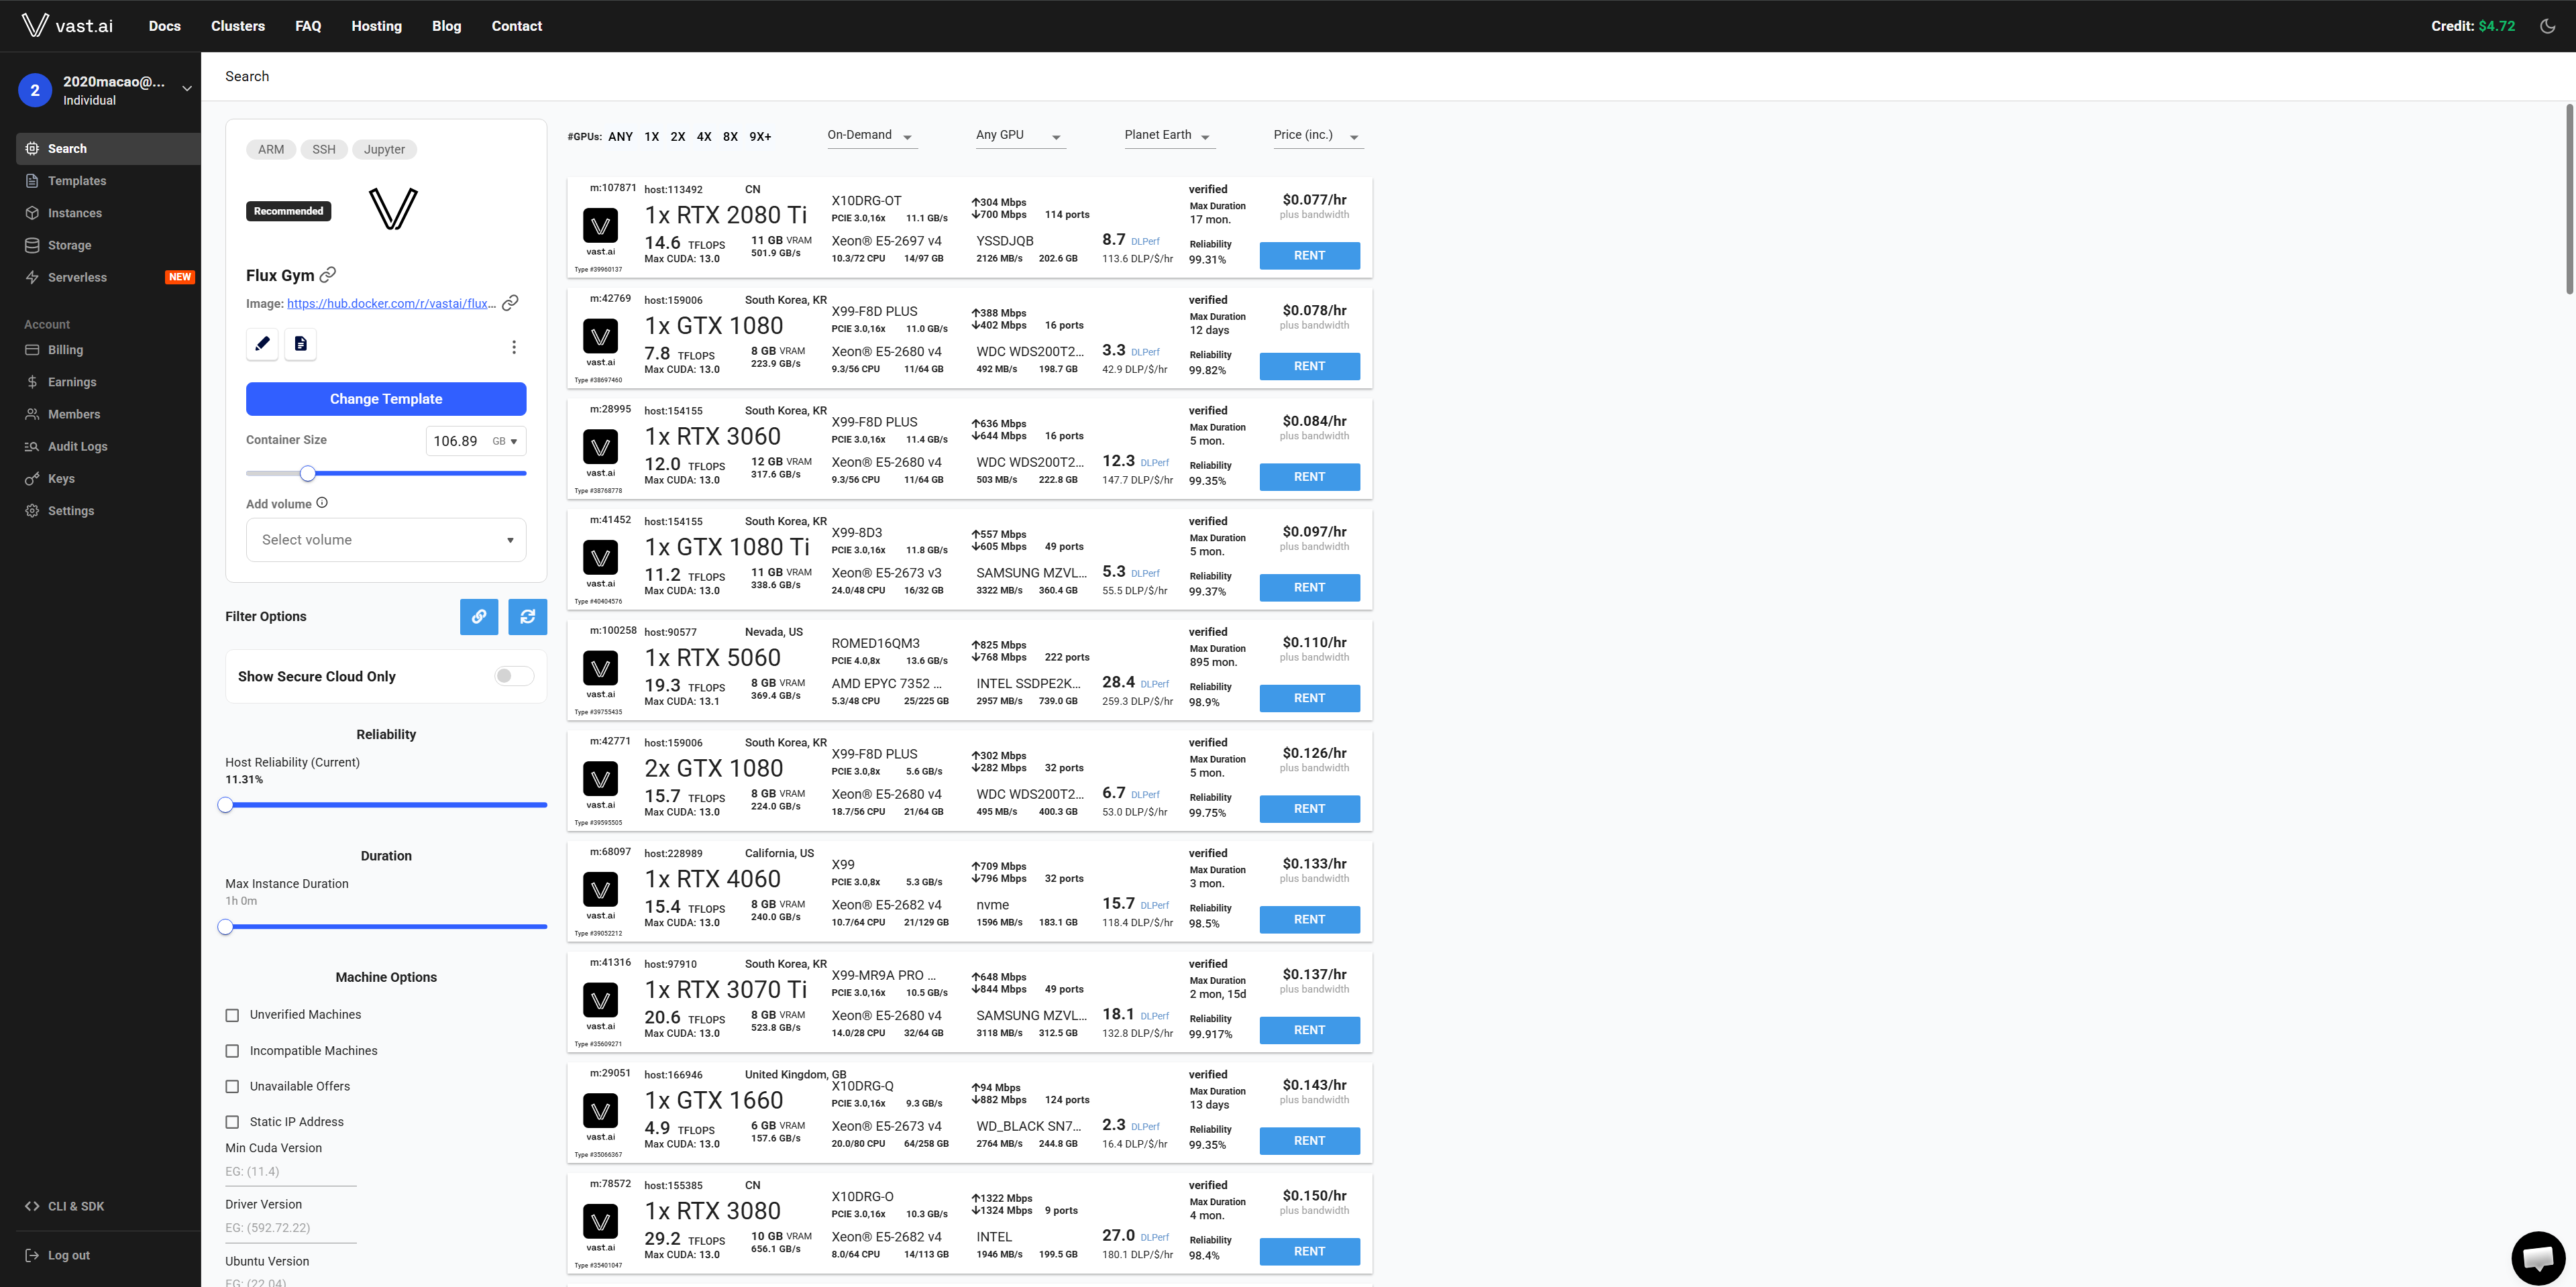Click the Billing card icon
This screenshot has height=1287, width=2576.
pyautogui.click(x=32, y=350)
